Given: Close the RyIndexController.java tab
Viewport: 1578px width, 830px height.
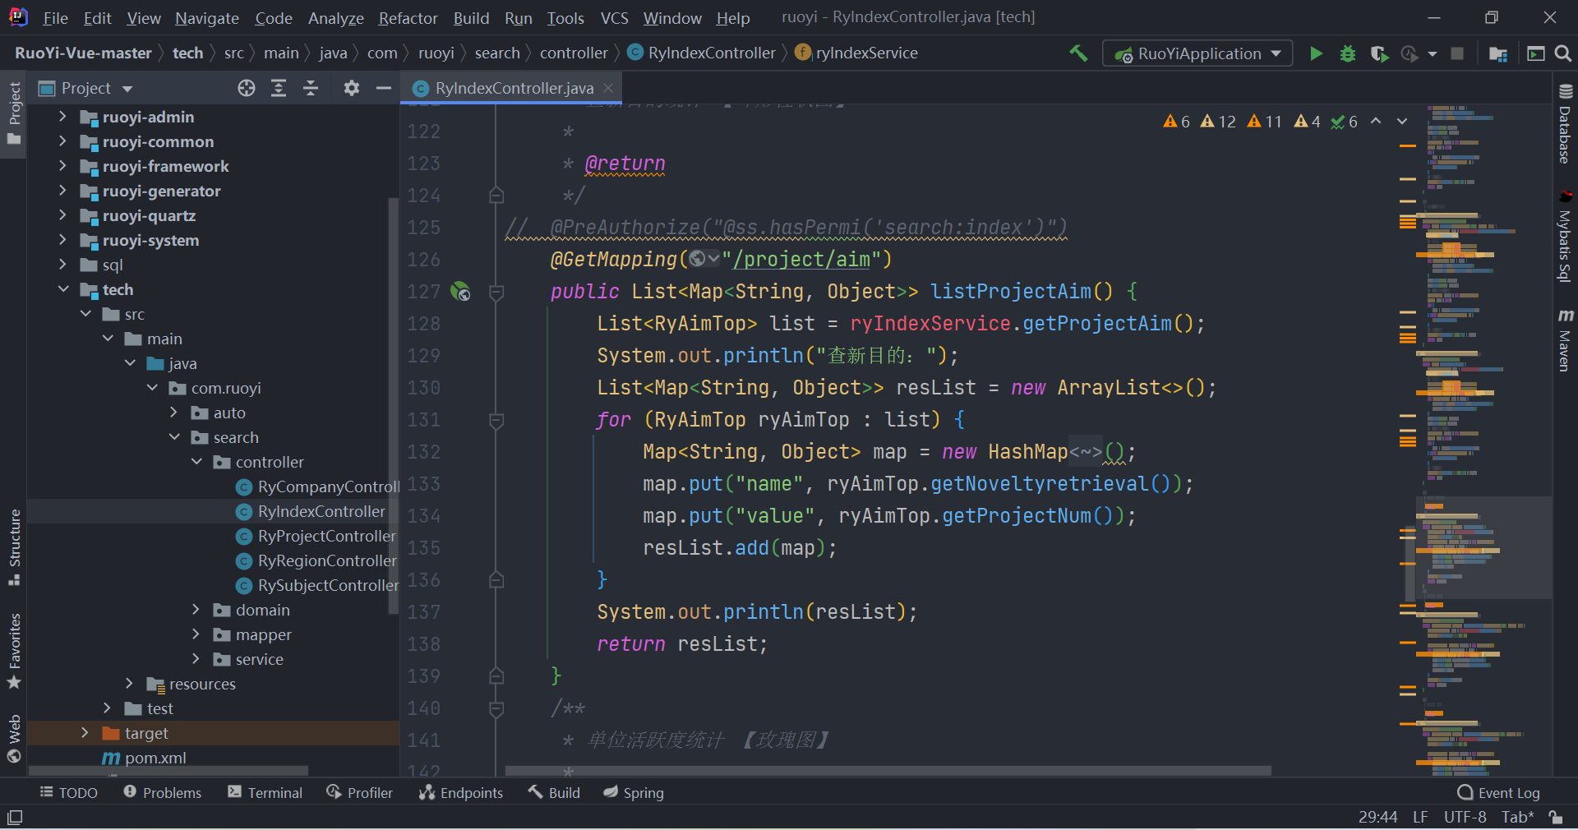Looking at the screenshot, I should click(x=608, y=88).
